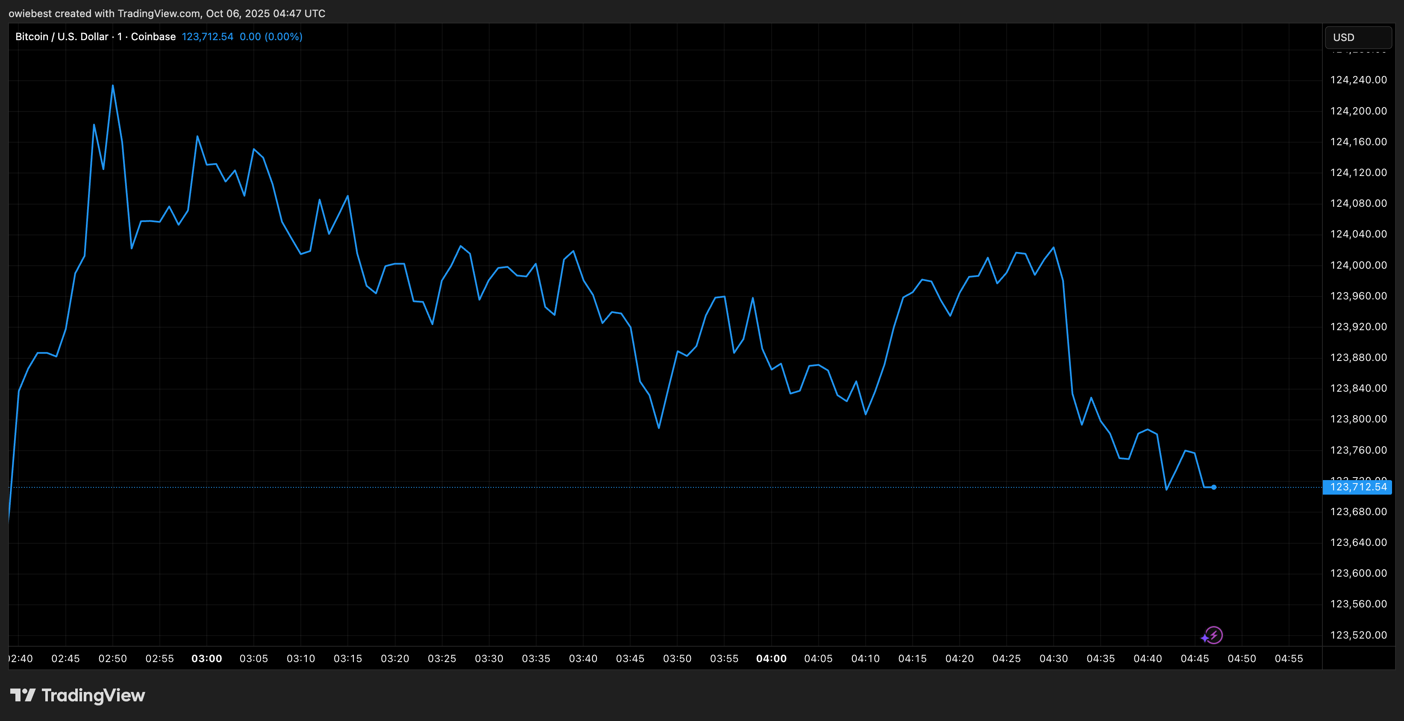Image resolution: width=1404 pixels, height=721 pixels.
Task: Click the purple lightning bolt event icon
Action: pos(1215,635)
